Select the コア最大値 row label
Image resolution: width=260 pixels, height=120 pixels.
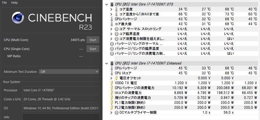[x=123, y=24]
